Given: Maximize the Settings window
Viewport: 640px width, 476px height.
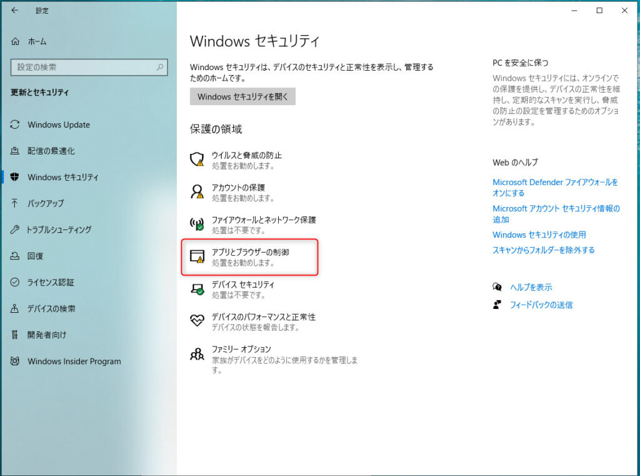Looking at the screenshot, I should pos(599,11).
